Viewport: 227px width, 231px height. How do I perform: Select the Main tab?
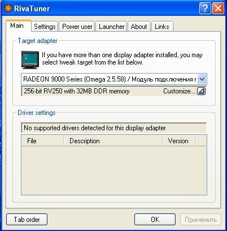tap(17, 25)
